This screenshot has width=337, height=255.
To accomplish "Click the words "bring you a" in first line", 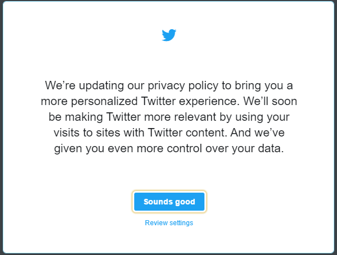I will point(264,86).
